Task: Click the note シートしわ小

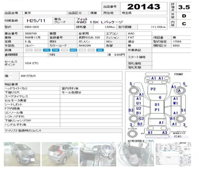Action: point(13,104)
